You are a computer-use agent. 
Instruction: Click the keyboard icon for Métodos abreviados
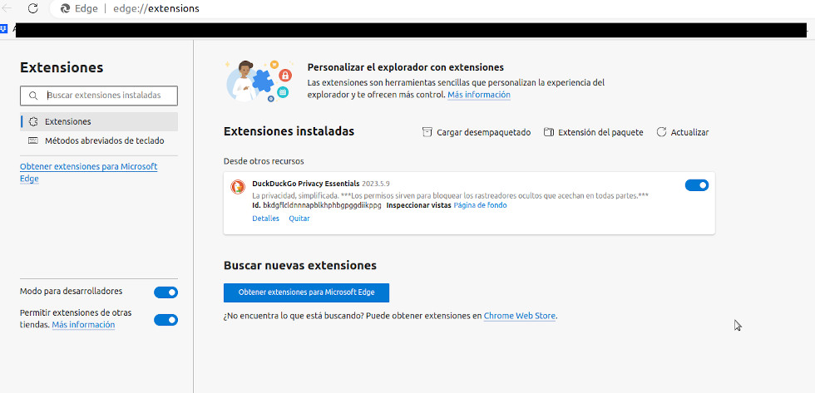pyautogui.click(x=33, y=140)
